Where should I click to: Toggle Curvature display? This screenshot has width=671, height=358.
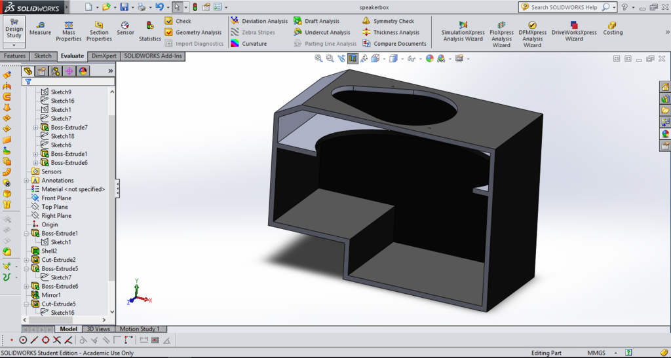tap(248, 44)
